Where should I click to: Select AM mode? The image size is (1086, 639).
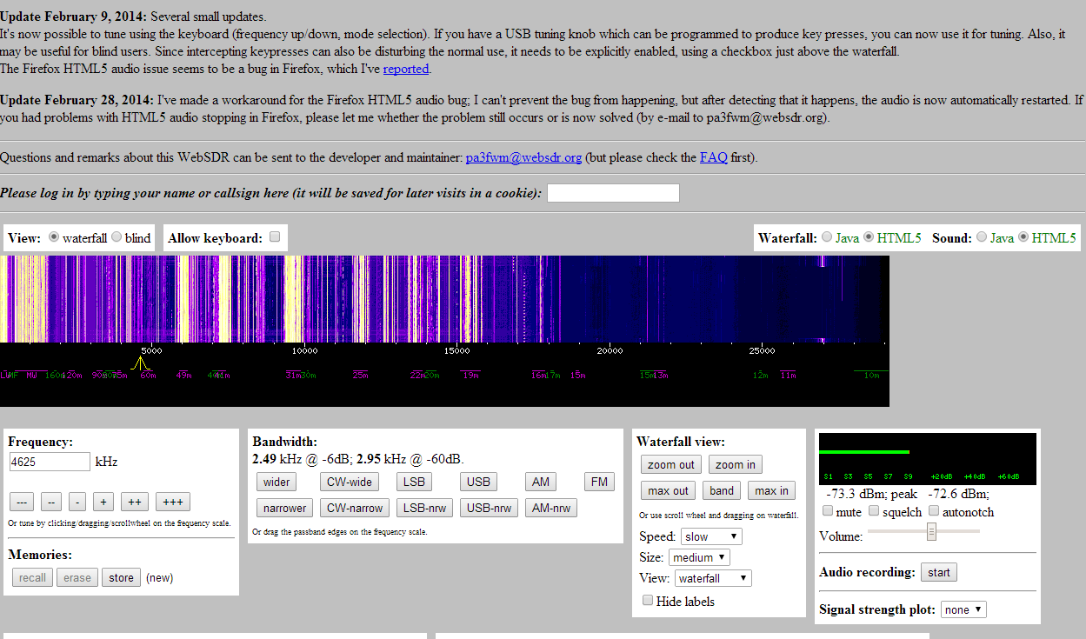pyautogui.click(x=541, y=482)
